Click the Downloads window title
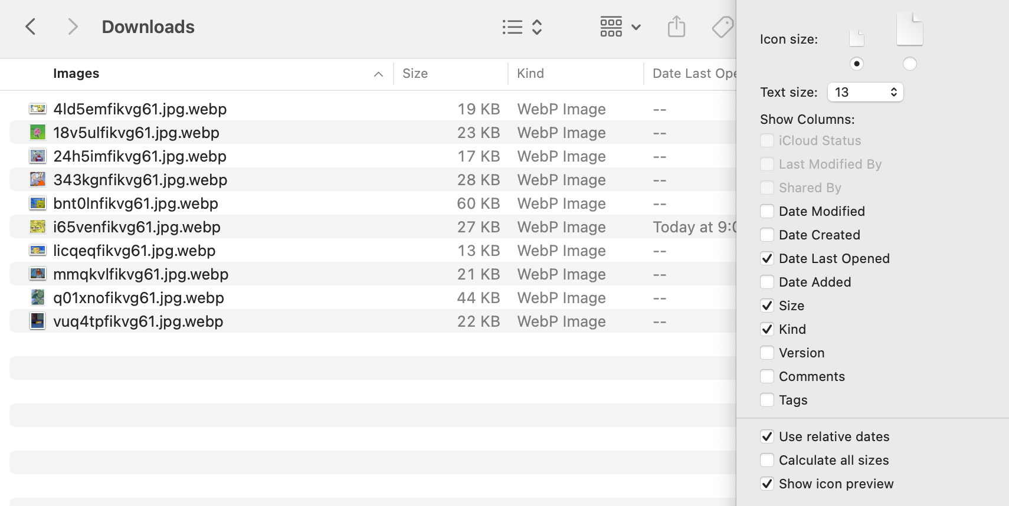 [148, 27]
